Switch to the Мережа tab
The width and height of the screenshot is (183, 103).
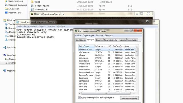[122, 40]
